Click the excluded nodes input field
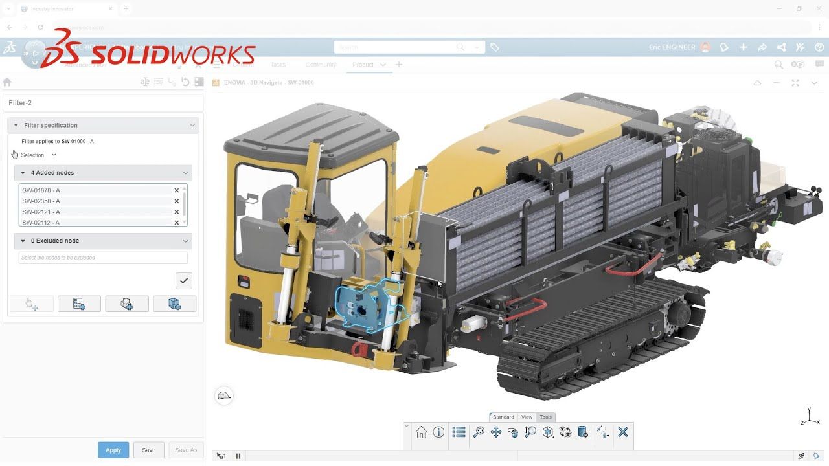Screen dimensions: 829x466 103,258
